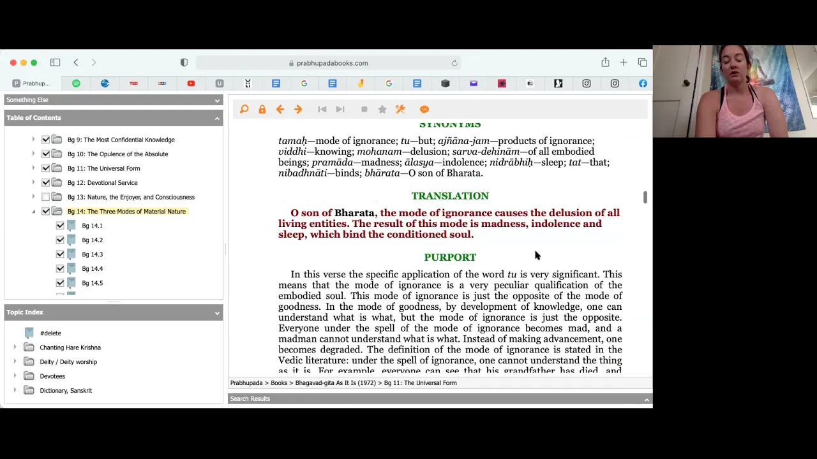817x459 pixels.
Task: Switch to the Spotify tab
Action: 76,84
